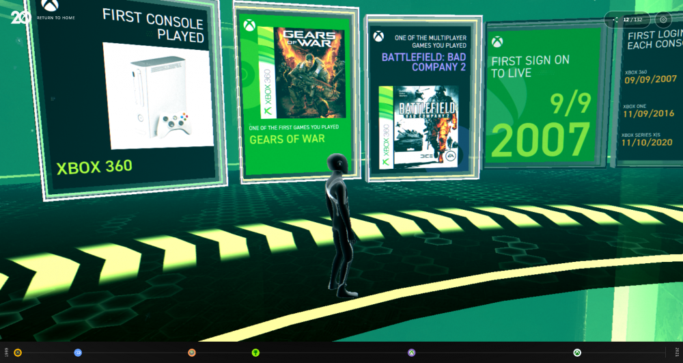Click 'ONE OF THE FIRST GAMES YOU PLAYED' caption

coord(294,128)
